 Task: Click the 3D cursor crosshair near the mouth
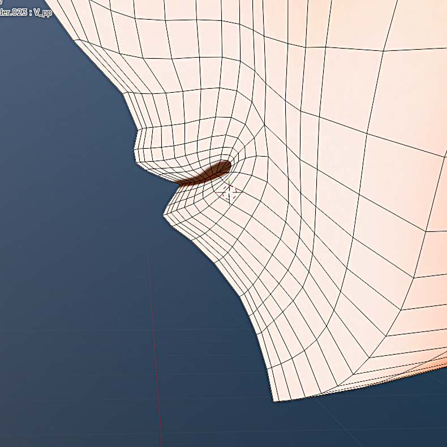point(229,192)
